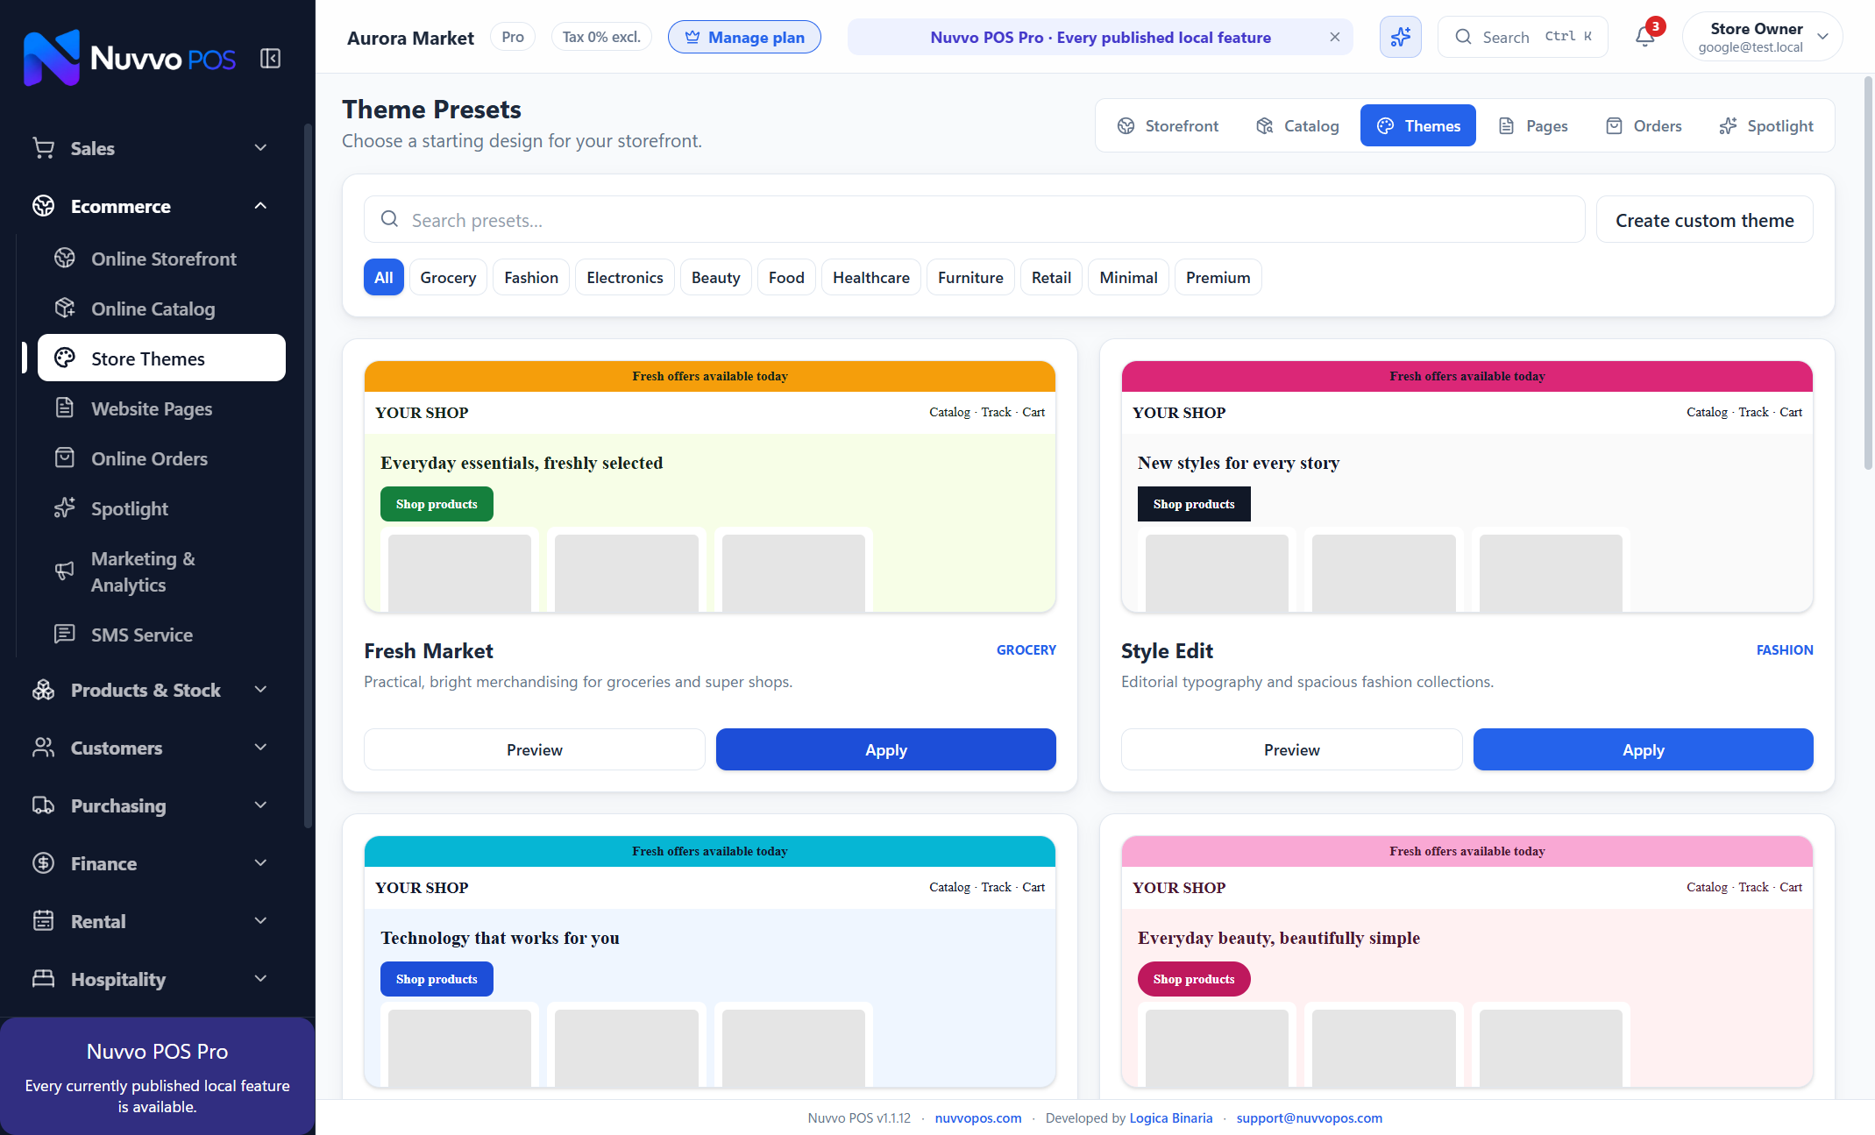Open notifications bell with 3 alerts
The image size is (1875, 1135).
pos(1645,37)
